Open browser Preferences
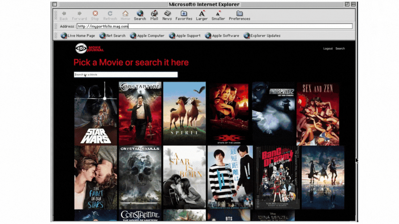399x224 pixels. [239, 16]
